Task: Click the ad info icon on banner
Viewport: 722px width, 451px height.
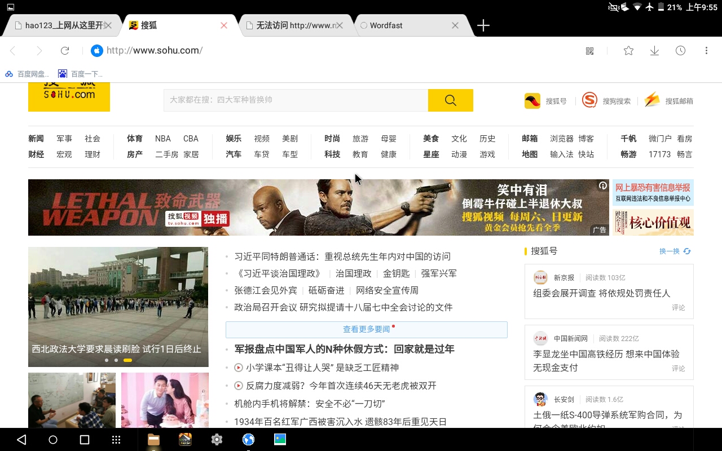Action: point(603,185)
